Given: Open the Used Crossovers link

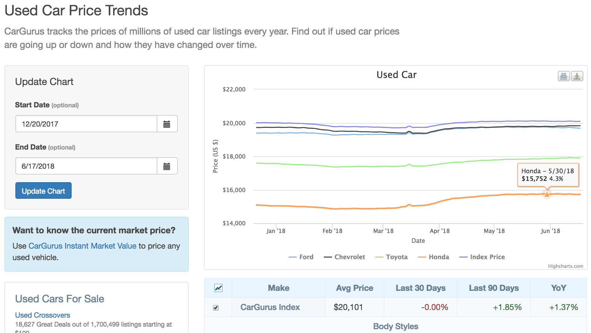Looking at the screenshot, I should click(43, 315).
